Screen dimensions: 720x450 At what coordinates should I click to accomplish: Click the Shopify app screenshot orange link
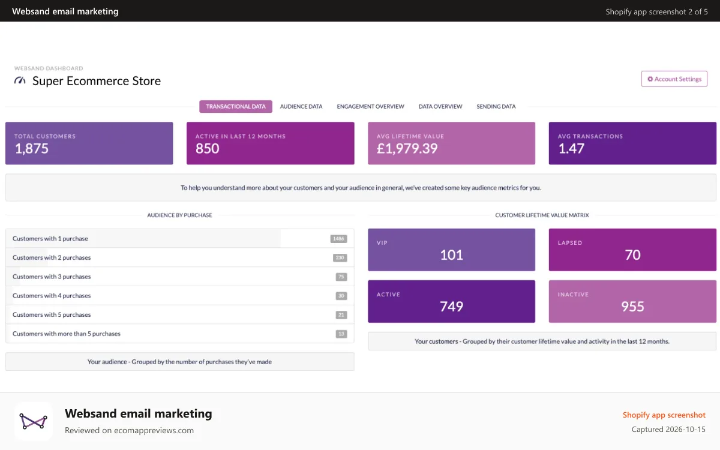pyautogui.click(x=664, y=415)
